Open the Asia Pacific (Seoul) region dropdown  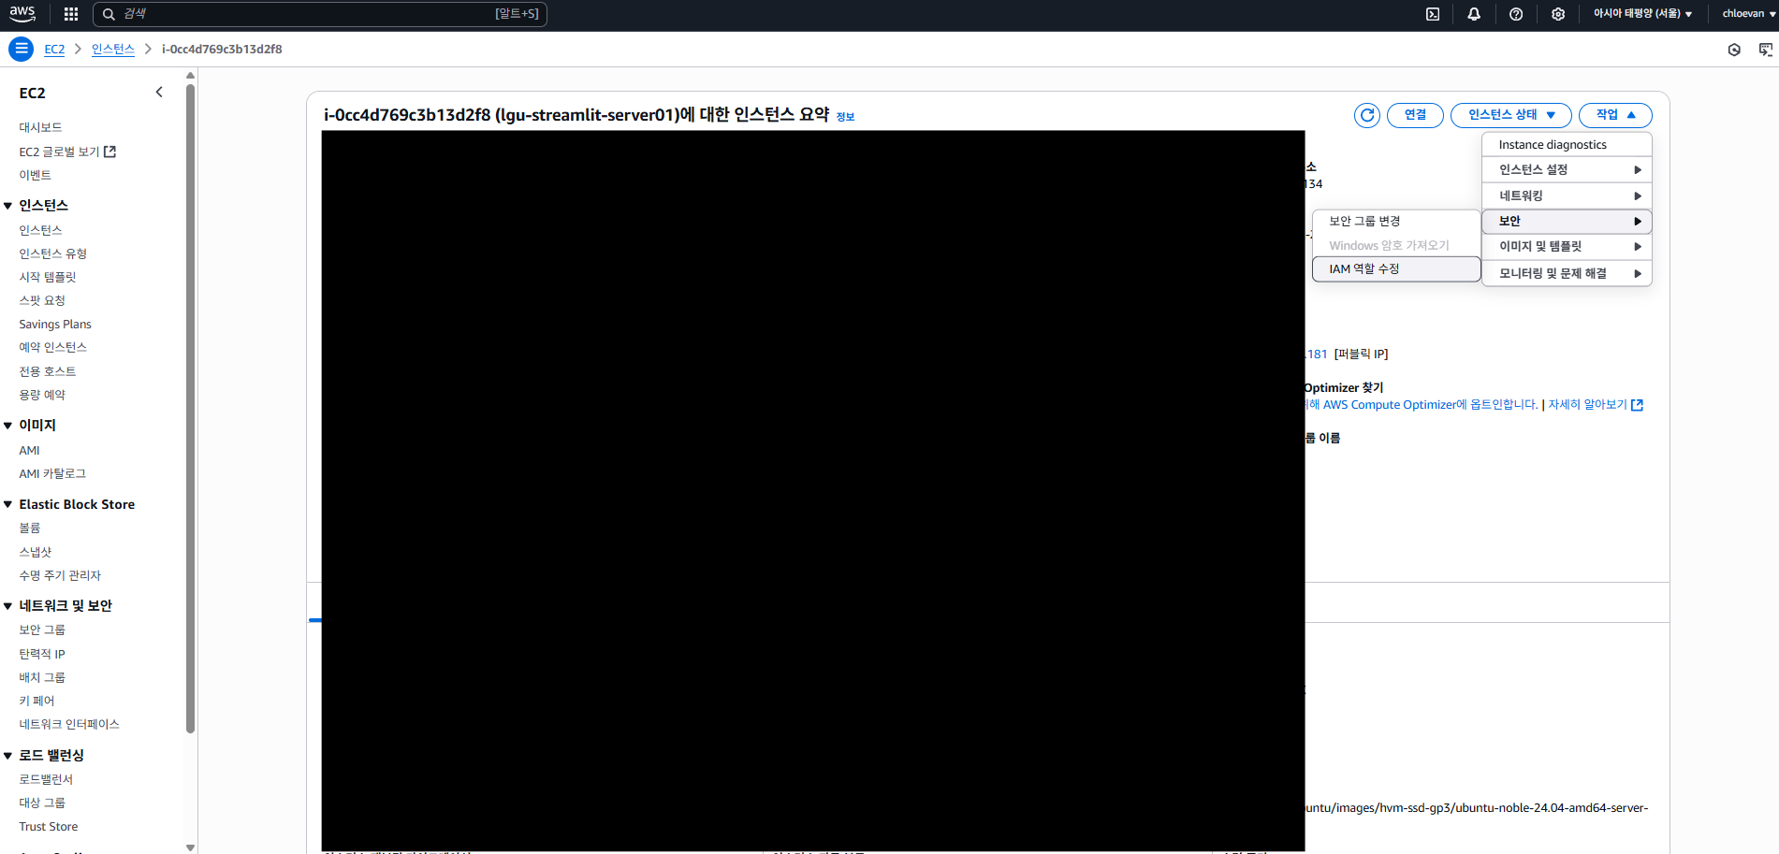tap(1642, 14)
